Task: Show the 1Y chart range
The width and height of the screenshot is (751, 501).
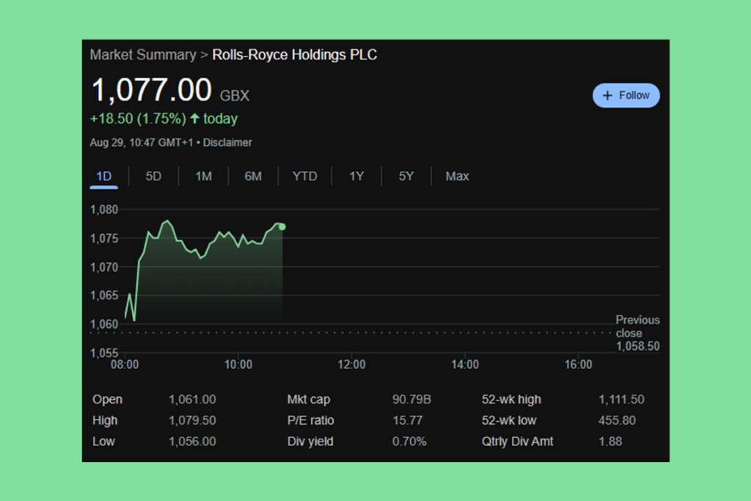Action: coord(356,176)
